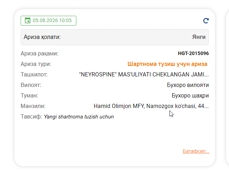Click the Янги status value

[199, 37]
